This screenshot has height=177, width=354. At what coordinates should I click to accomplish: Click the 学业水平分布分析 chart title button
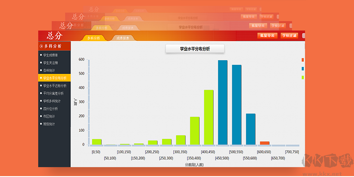click(x=195, y=49)
